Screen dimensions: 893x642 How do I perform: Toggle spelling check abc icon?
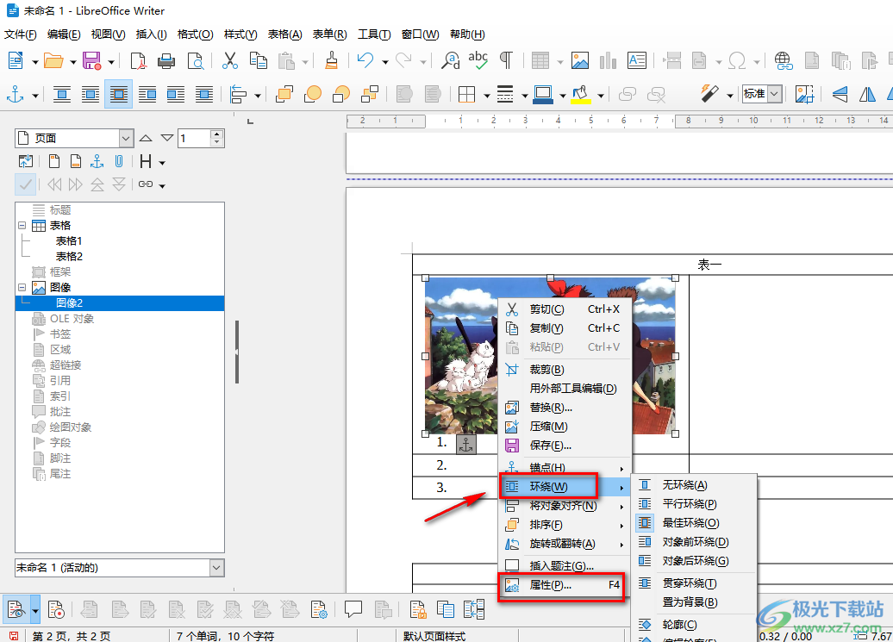coord(478,60)
